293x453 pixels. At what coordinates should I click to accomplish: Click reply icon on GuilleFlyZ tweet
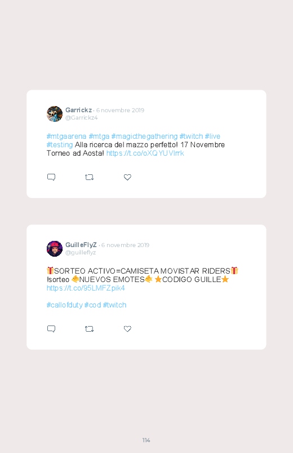point(51,329)
